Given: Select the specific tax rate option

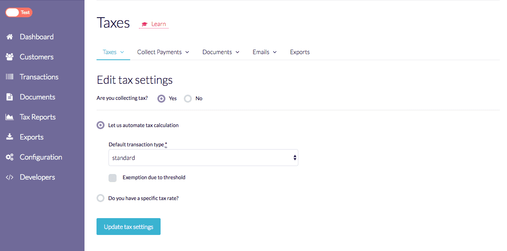Looking at the screenshot, I should click(101, 198).
